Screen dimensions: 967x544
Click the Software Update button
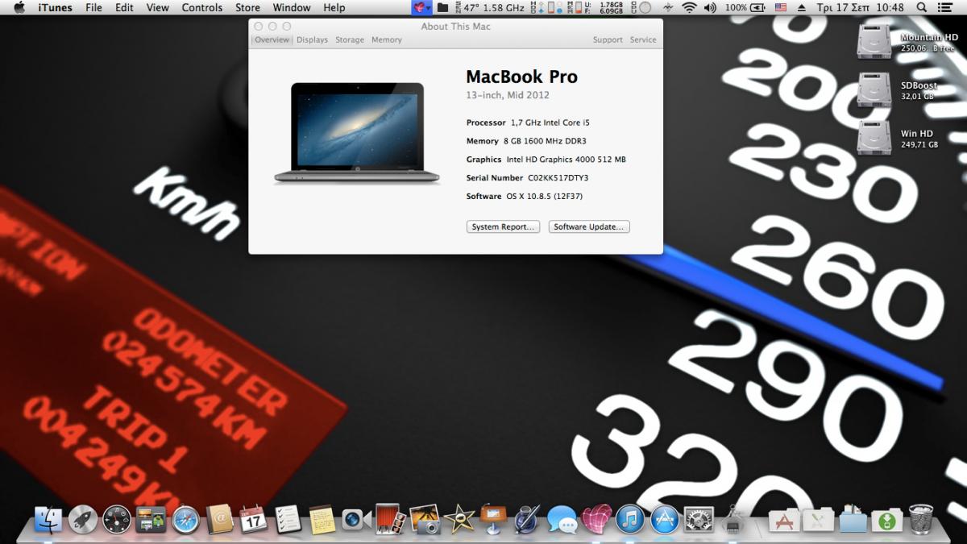pos(589,227)
